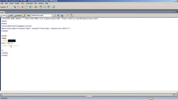Click the Templates insert icon

49,7
